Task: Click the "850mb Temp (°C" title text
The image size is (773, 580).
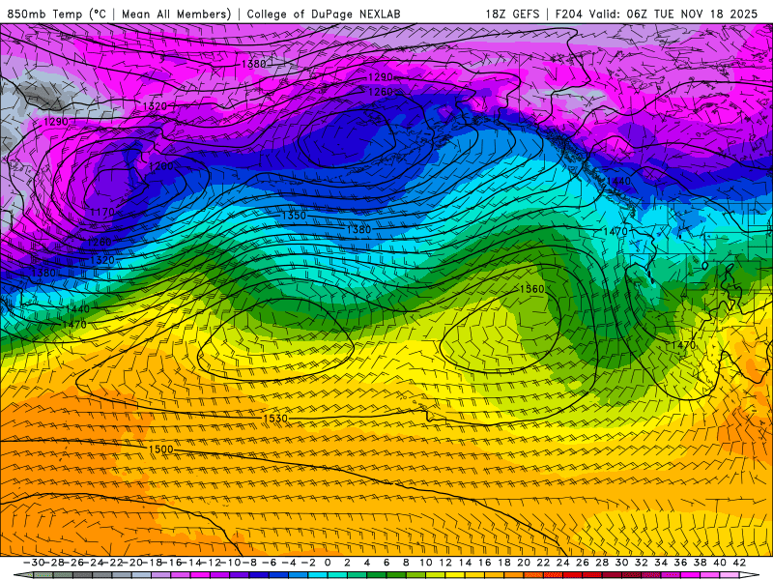Action: (57, 14)
